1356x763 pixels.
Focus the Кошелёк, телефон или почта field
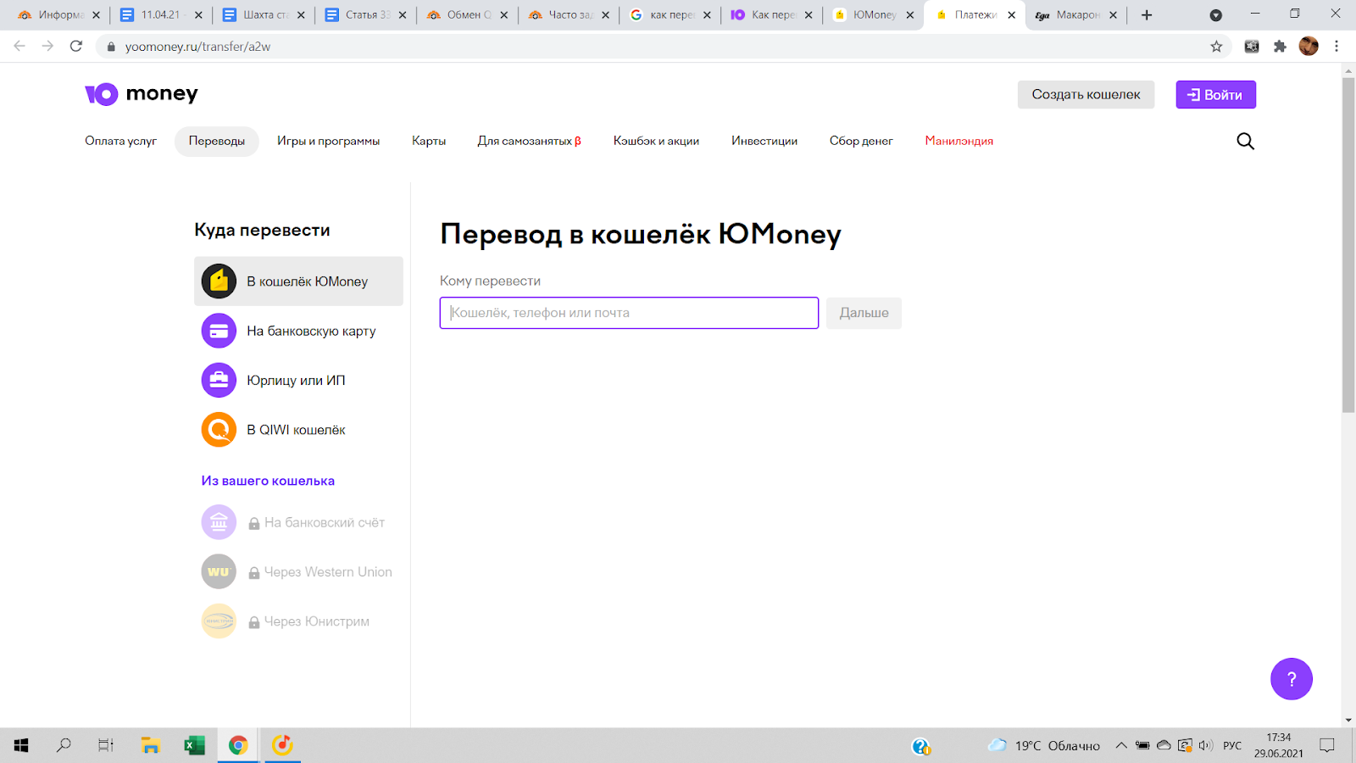[629, 313]
